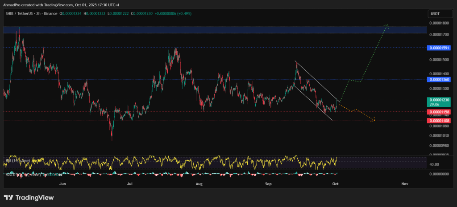457x207 pixels.
Task: Click the Oct label on time axis
Action: tap(336, 183)
